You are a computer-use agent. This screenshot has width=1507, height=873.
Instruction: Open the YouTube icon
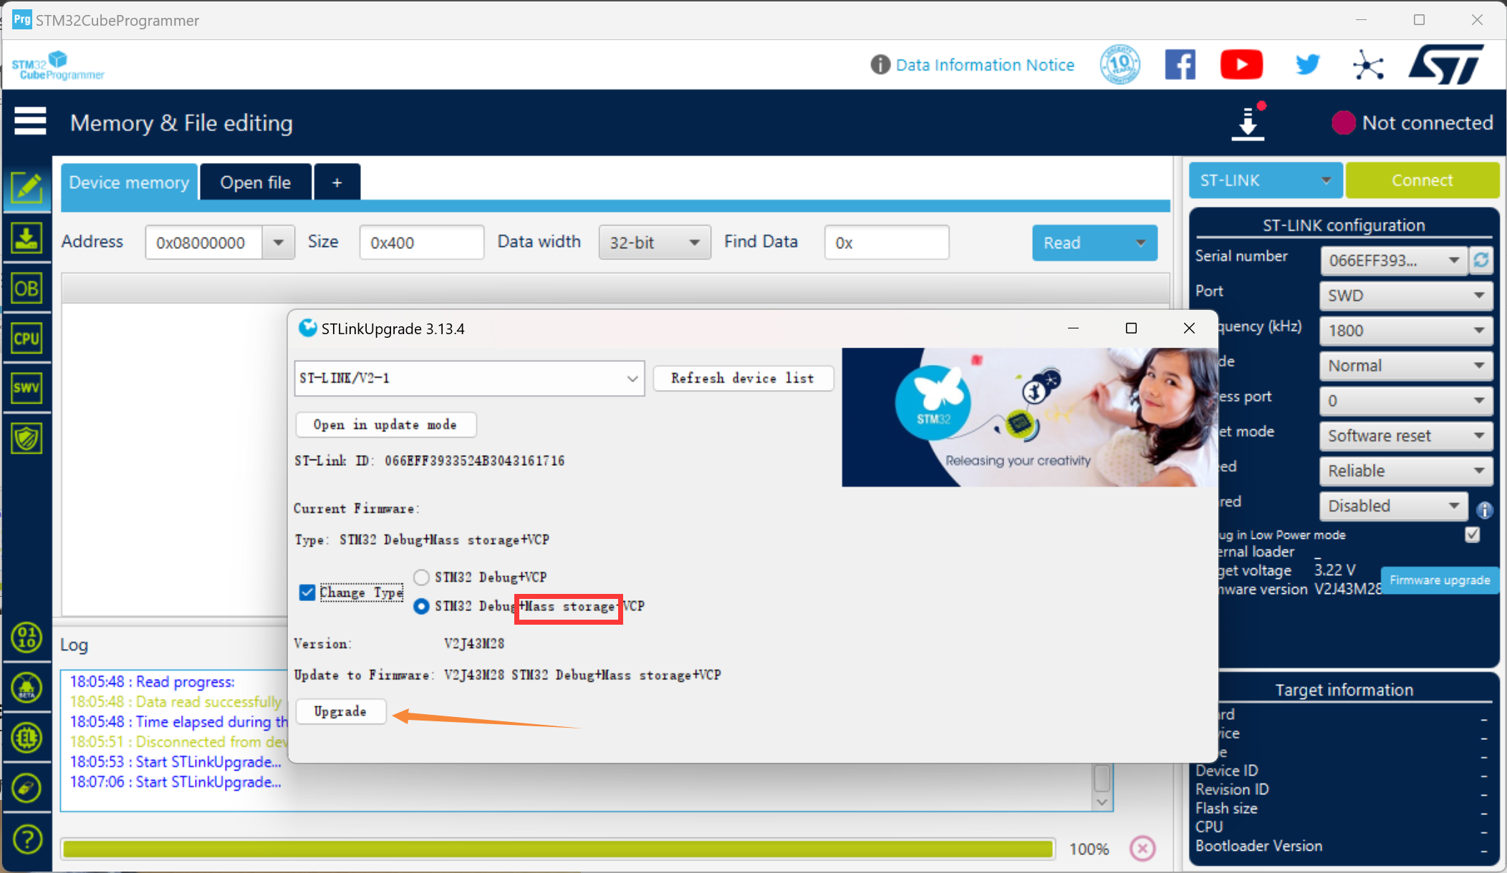(x=1241, y=65)
